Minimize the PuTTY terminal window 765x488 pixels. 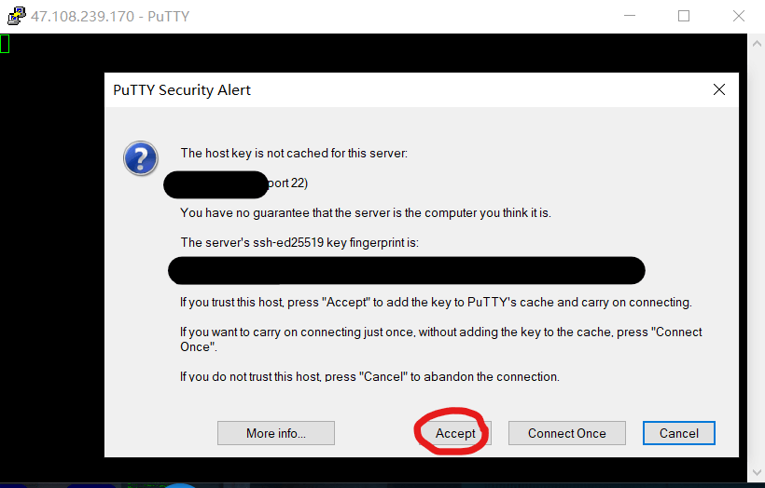(x=630, y=16)
